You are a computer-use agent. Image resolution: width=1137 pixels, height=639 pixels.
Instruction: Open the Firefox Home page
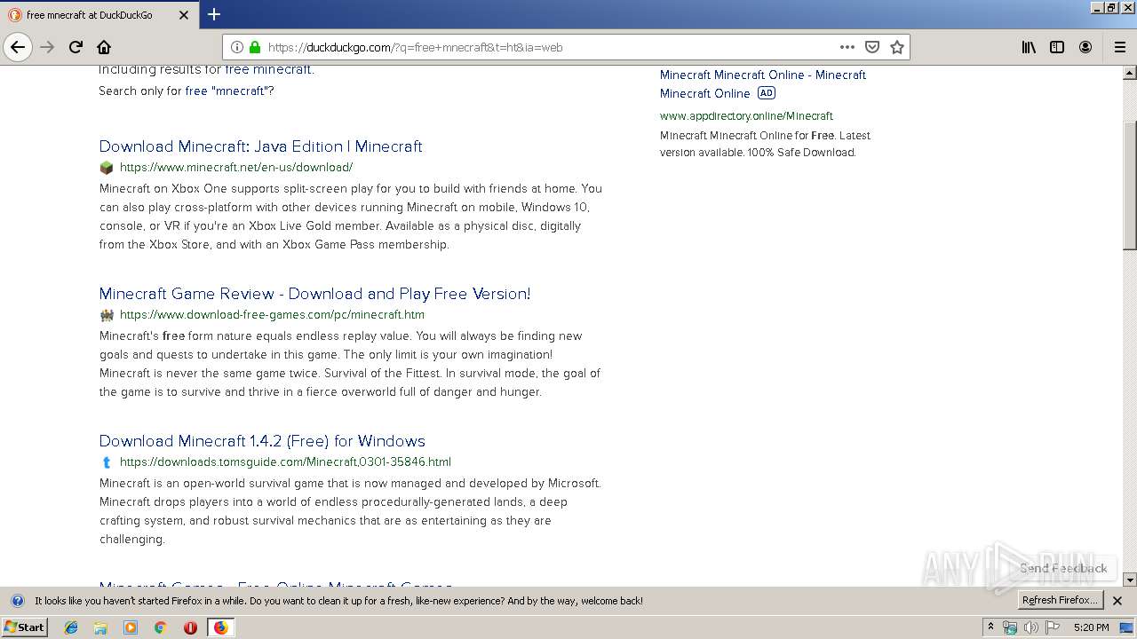click(x=104, y=47)
